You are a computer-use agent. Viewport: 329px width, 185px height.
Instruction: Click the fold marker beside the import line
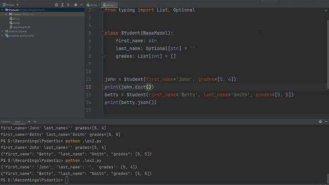click(103, 10)
